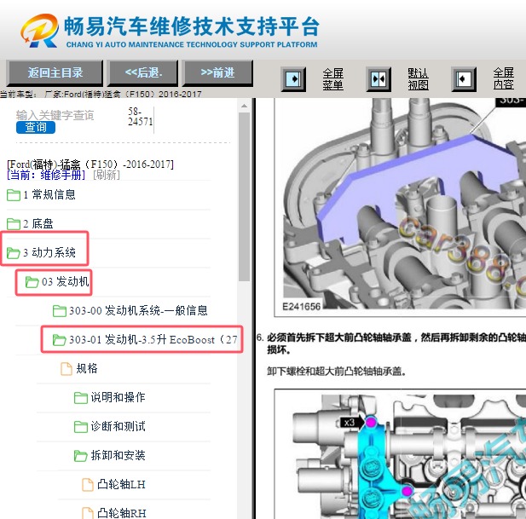
Task: Click open-folder icon beside 303-01 entry
Action: (x=60, y=340)
